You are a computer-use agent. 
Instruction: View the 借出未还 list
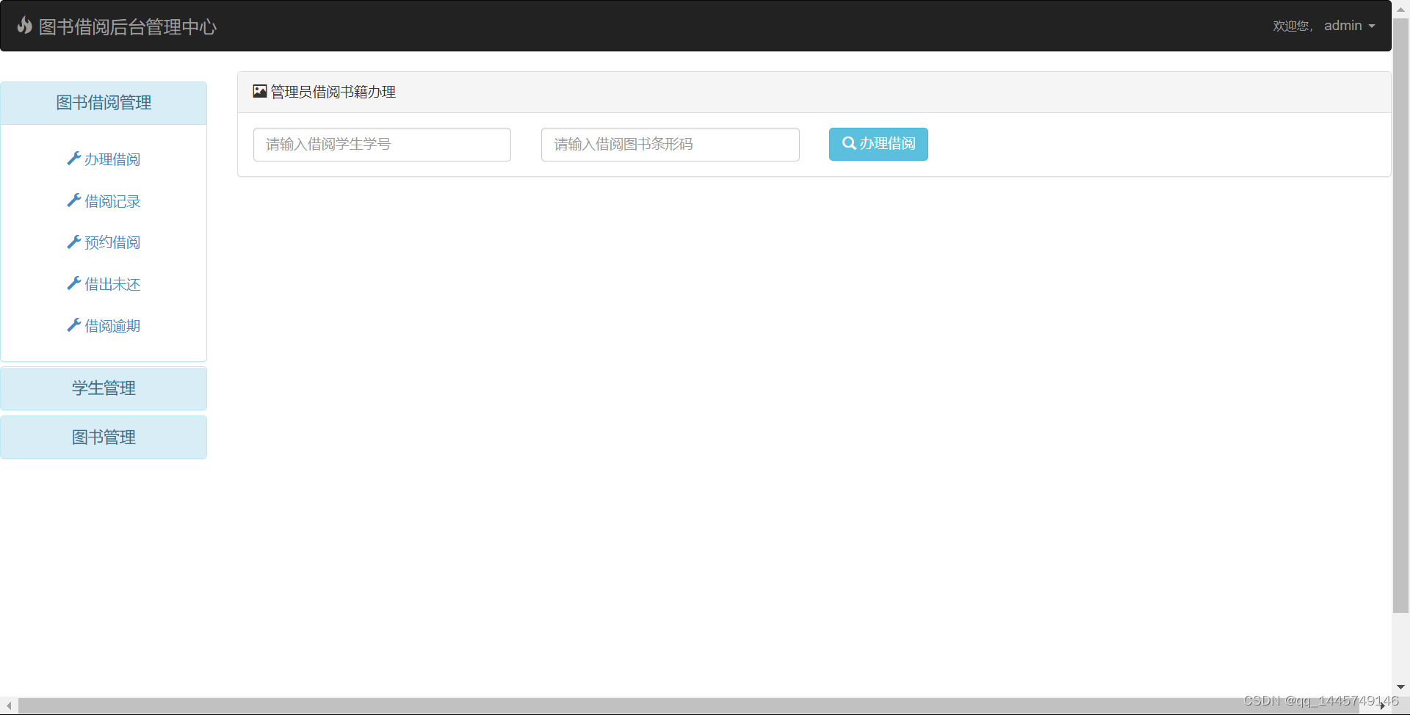pyautogui.click(x=112, y=284)
